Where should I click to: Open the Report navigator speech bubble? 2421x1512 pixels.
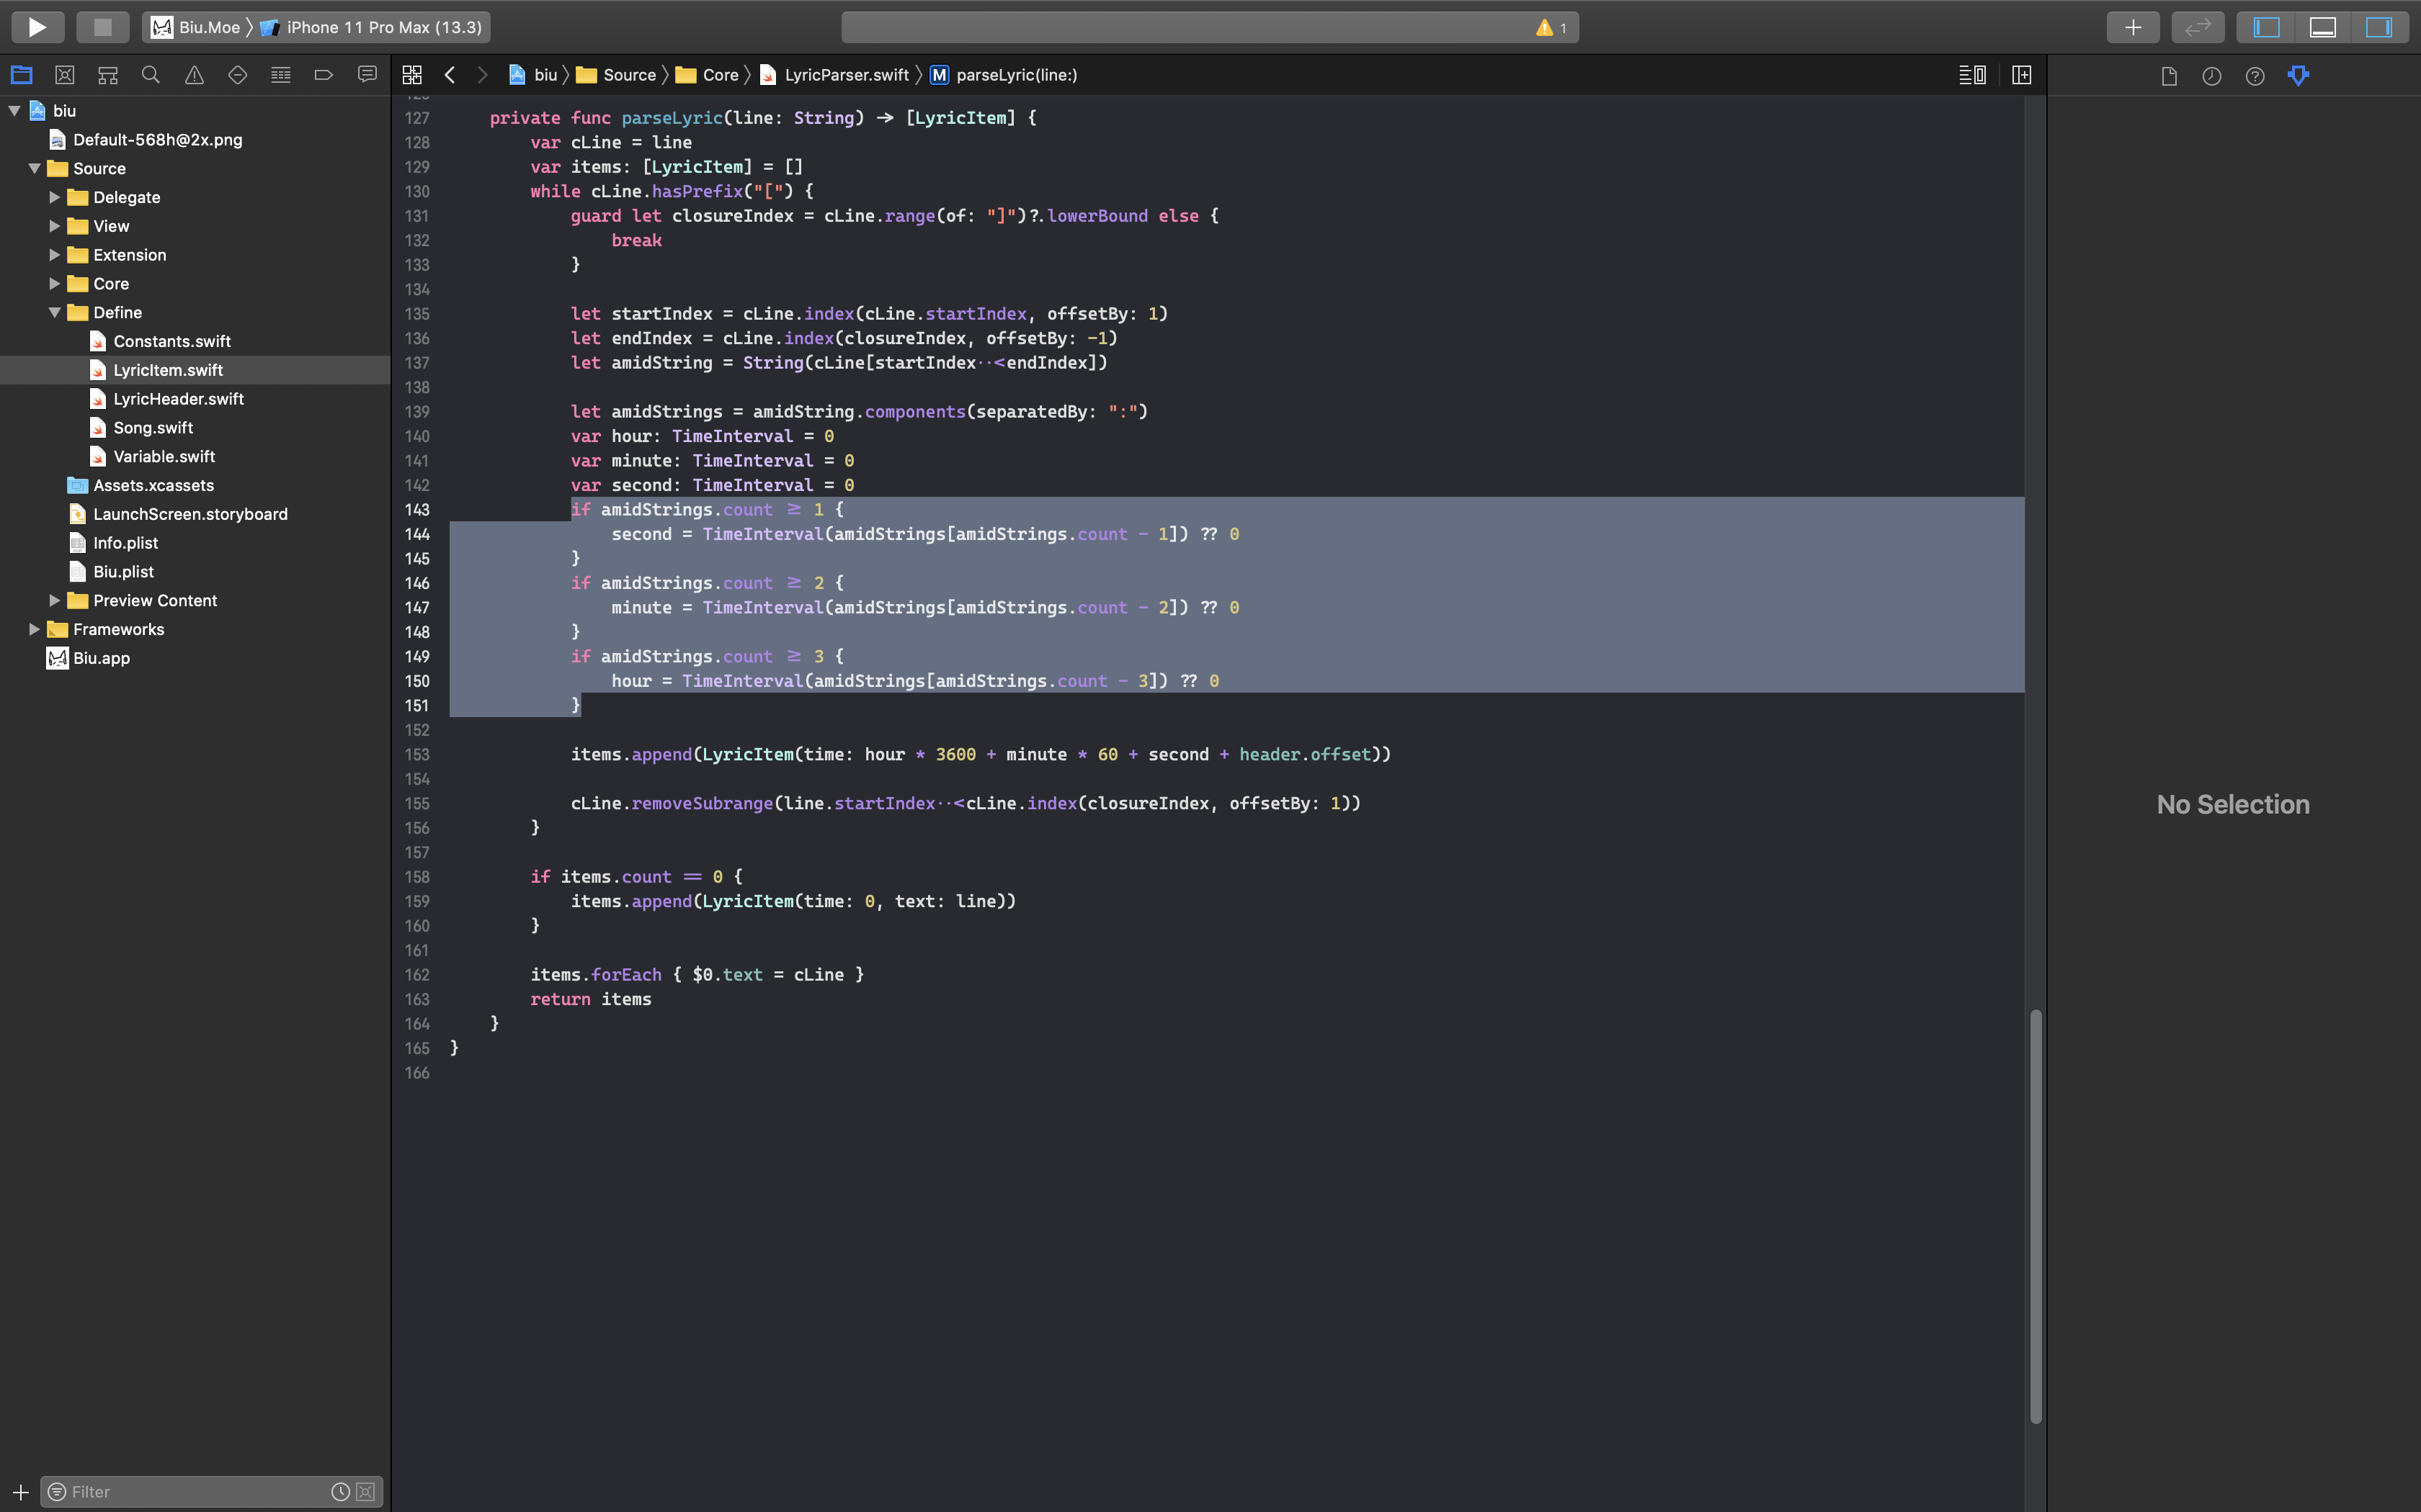pos(366,75)
